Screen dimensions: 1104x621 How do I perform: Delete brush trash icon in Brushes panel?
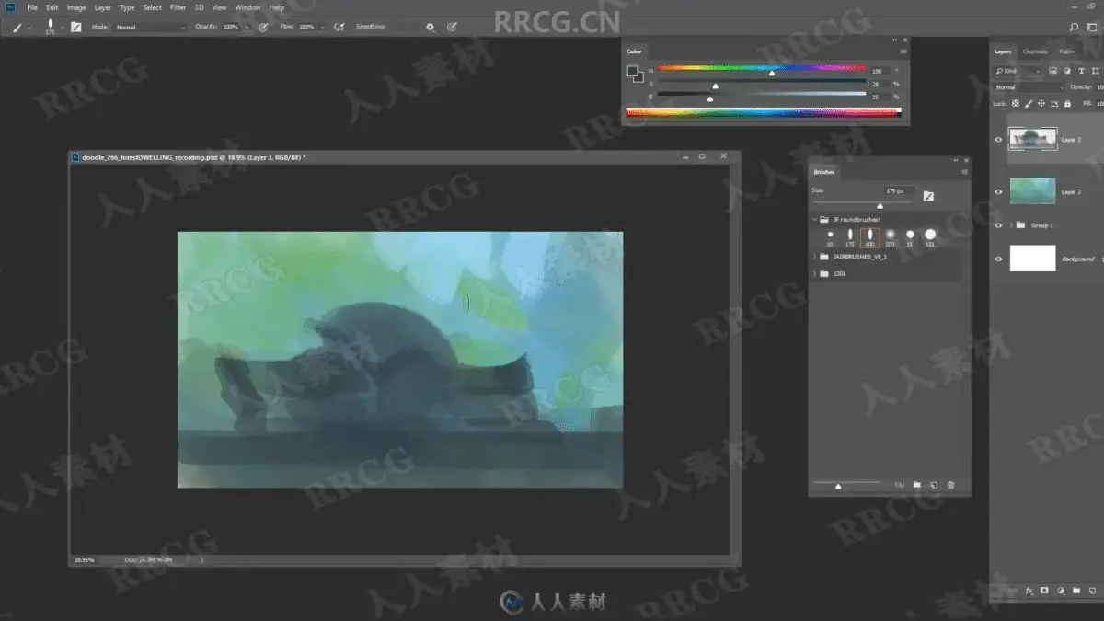pos(951,485)
